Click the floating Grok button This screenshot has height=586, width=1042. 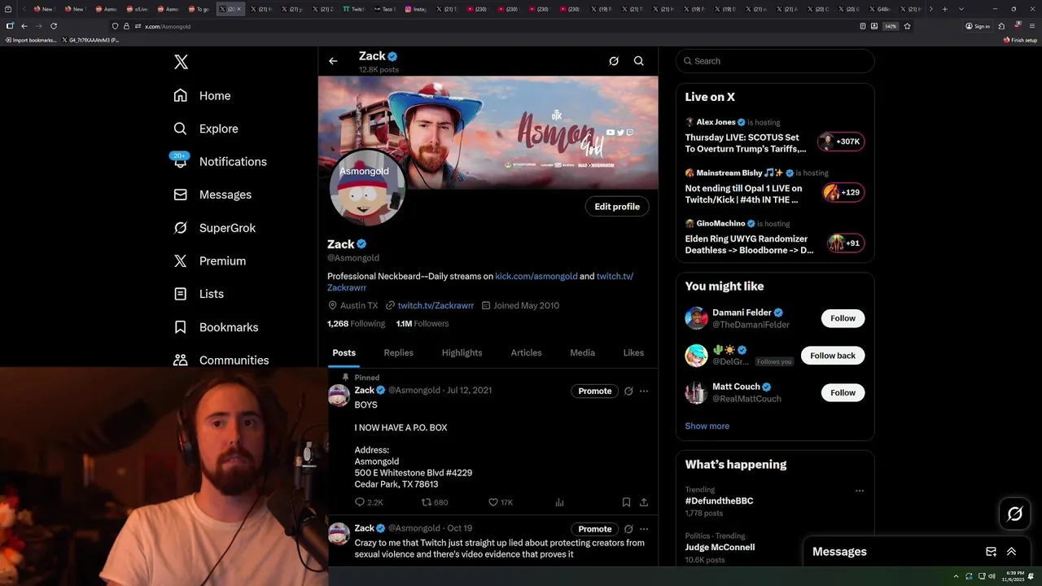click(1015, 514)
